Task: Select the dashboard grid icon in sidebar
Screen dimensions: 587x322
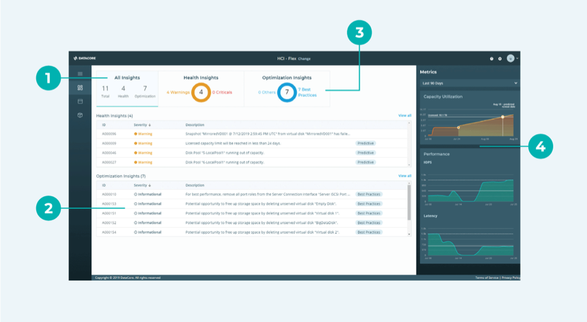Action: pos(80,88)
